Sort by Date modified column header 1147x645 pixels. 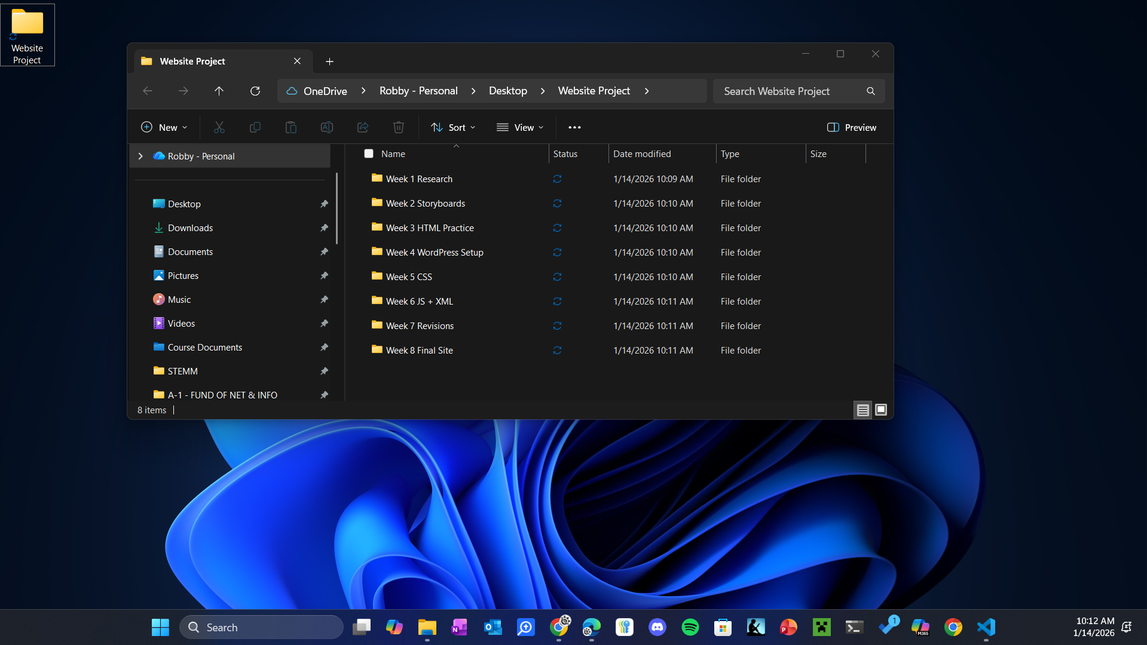point(642,153)
